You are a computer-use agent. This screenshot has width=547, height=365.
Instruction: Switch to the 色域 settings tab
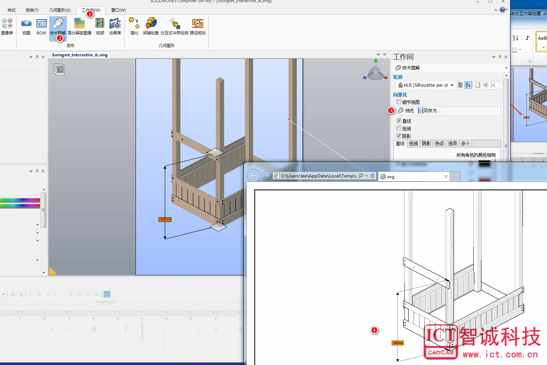click(413, 143)
